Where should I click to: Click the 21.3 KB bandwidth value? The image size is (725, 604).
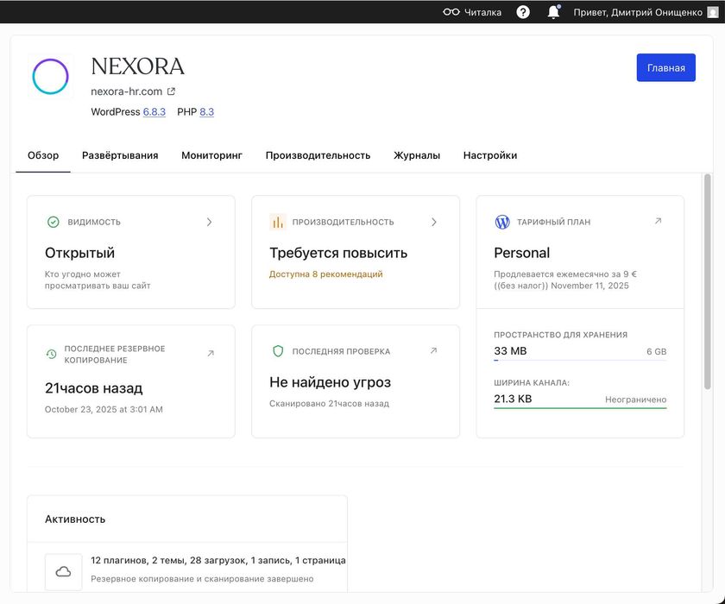513,399
